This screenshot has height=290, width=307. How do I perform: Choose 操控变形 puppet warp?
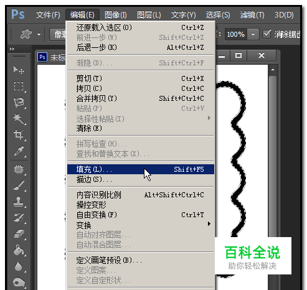click(x=141, y=205)
